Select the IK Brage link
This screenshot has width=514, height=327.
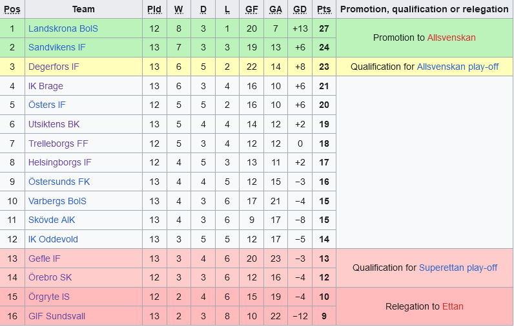tap(46, 86)
